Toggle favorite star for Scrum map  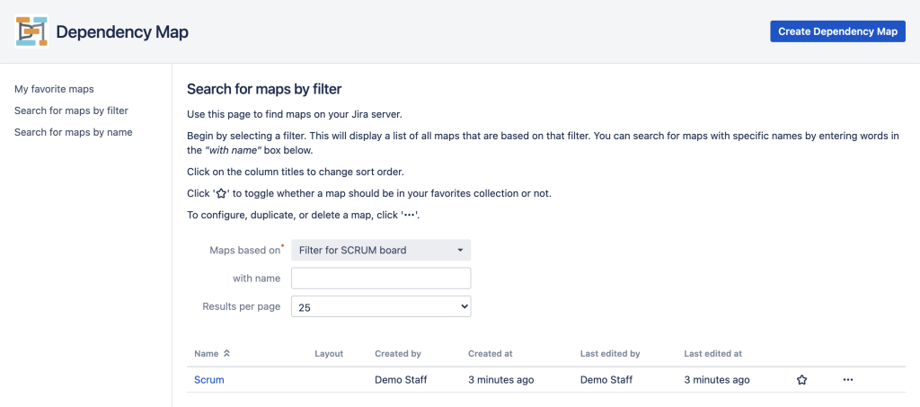pyautogui.click(x=802, y=380)
